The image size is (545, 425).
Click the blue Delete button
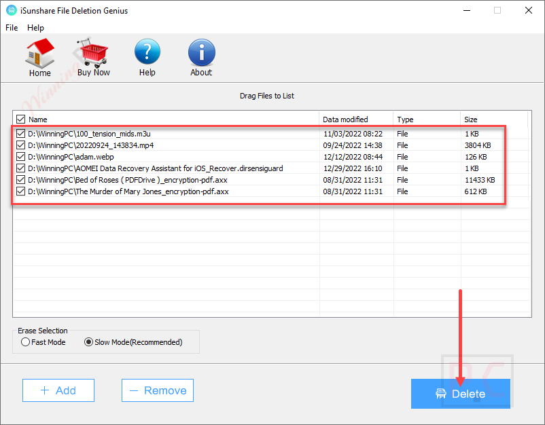click(x=461, y=394)
